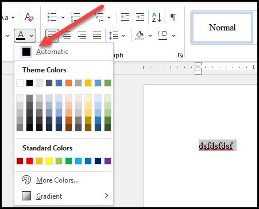Open the Bullets dropdown arrow
The image size is (259, 209).
click(63, 18)
